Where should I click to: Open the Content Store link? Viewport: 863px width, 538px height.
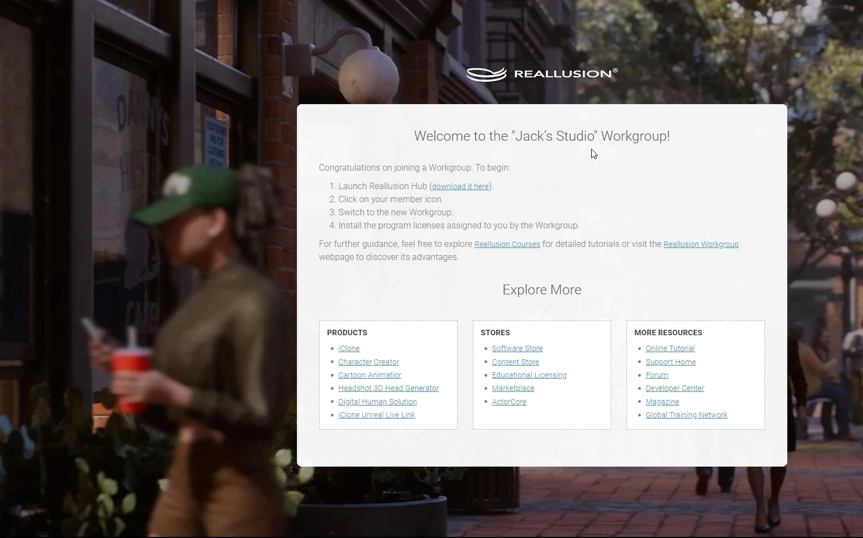pyautogui.click(x=515, y=362)
